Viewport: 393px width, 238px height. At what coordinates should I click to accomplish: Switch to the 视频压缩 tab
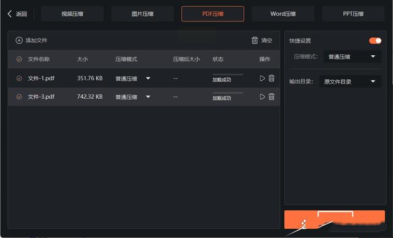(72, 13)
